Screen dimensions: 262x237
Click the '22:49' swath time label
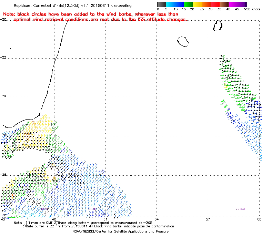pyautogui.click(x=240, y=209)
